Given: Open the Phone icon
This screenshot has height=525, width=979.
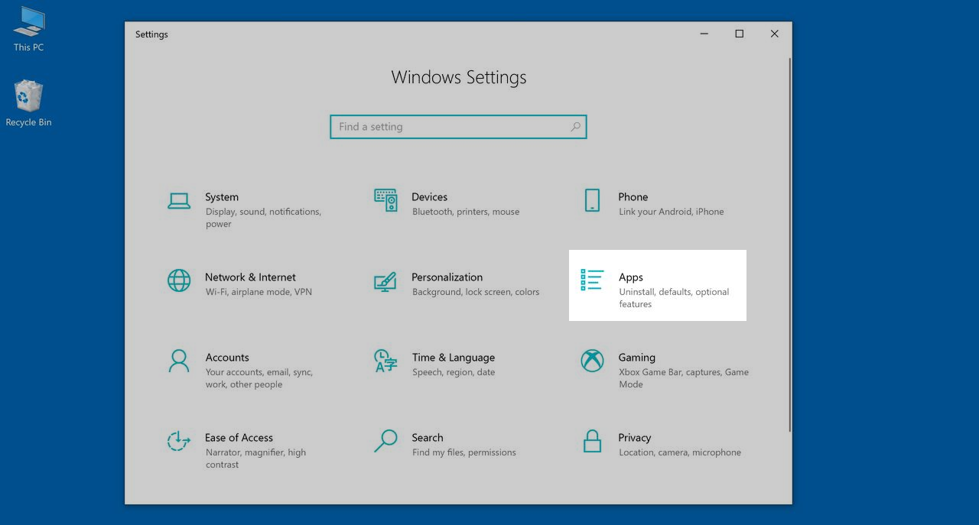Looking at the screenshot, I should pos(592,200).
